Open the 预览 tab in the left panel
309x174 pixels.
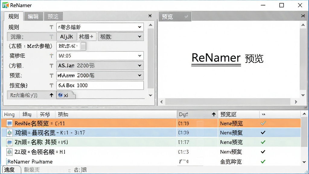tap(53, 16)
